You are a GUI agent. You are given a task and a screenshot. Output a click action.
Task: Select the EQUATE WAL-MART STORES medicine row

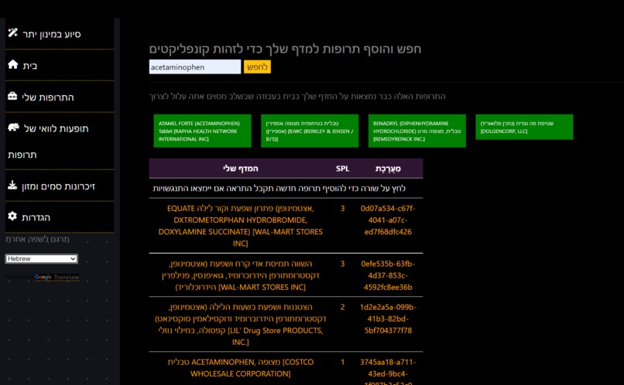(x=286, y=226)
